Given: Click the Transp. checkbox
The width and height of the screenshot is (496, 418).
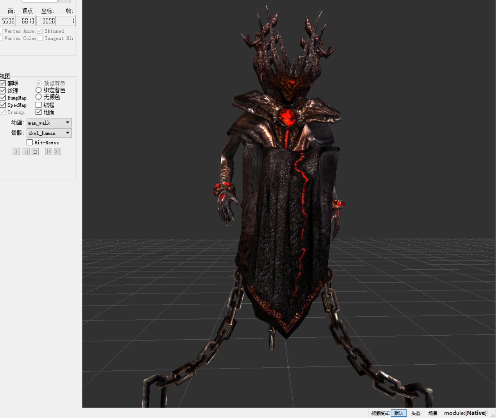Looking at the screenshot, I should pyautogui.click(x=3, y=112).
